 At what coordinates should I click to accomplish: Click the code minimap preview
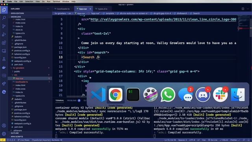pyautogui.click(x=243, y=23)
